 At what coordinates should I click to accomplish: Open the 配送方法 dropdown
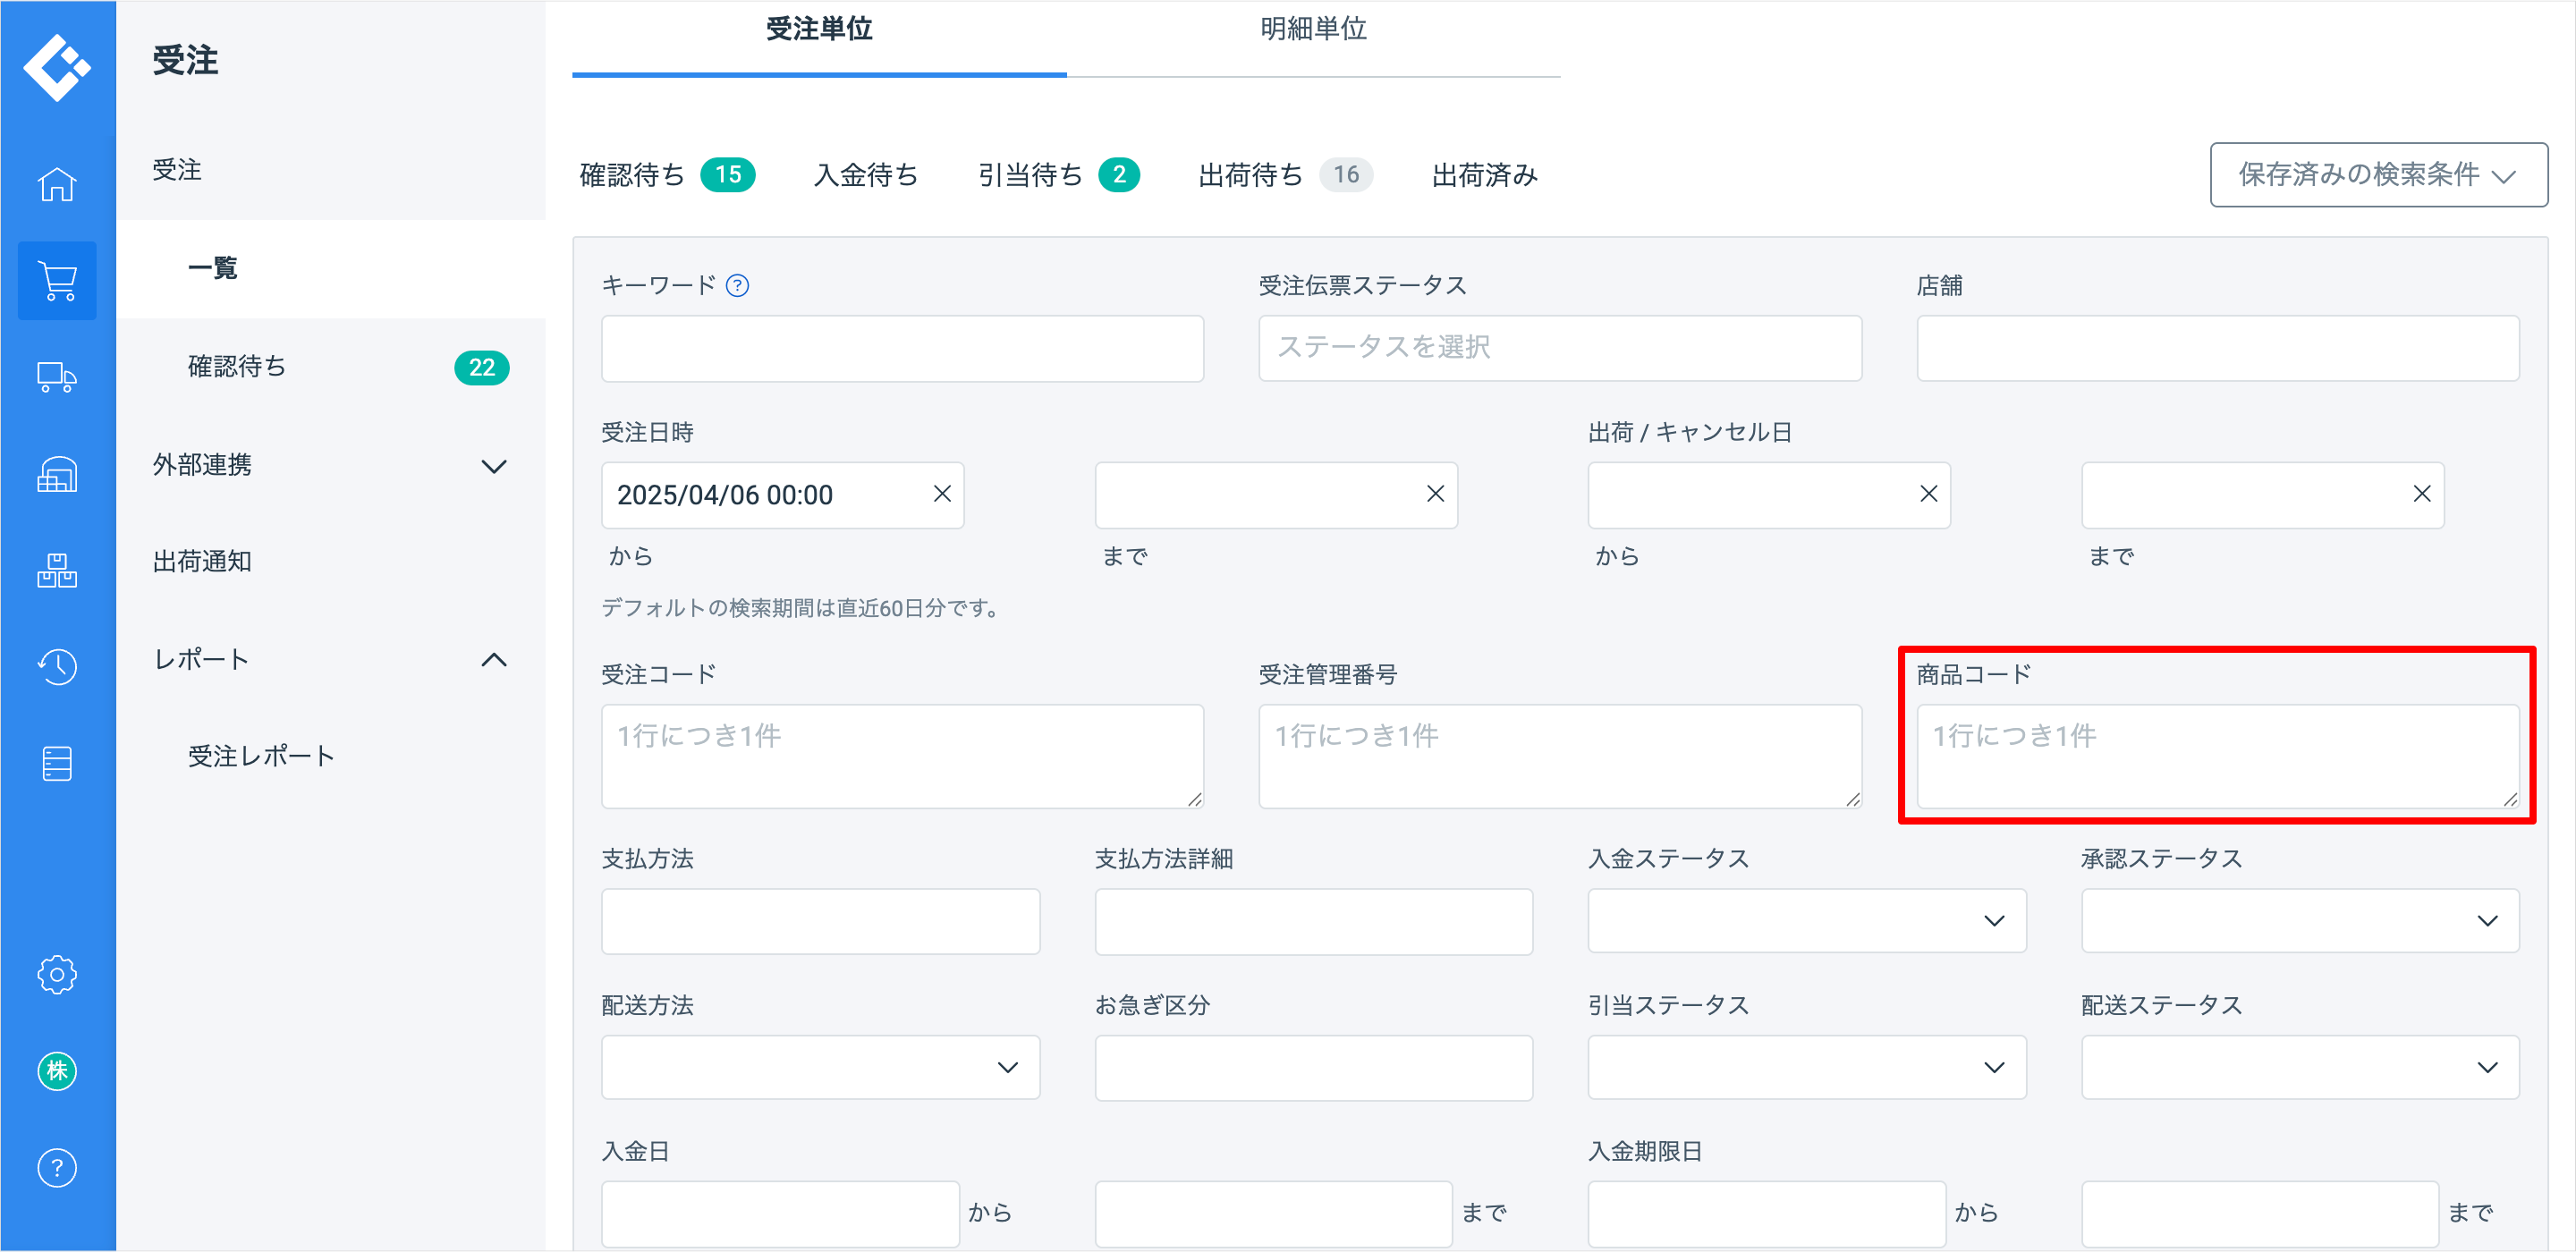[820, 1068]
